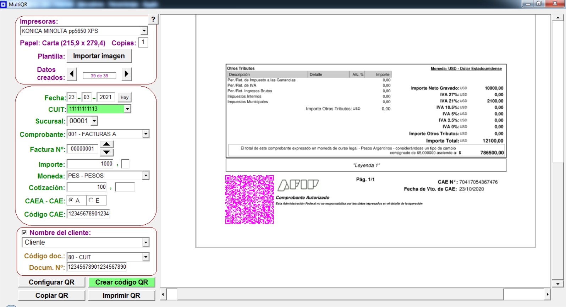Click the magenta QR code in preview
This screenshot has height=307, width=566.
pos(249,199)
